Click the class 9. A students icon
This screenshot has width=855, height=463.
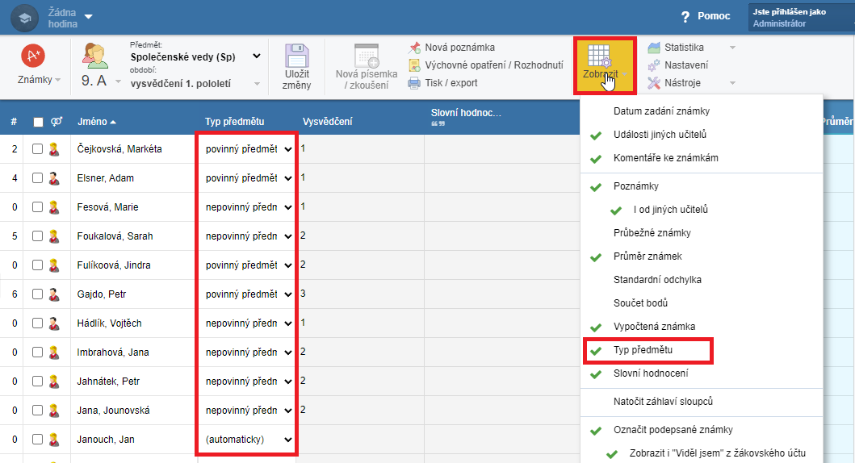coord(95,56)
